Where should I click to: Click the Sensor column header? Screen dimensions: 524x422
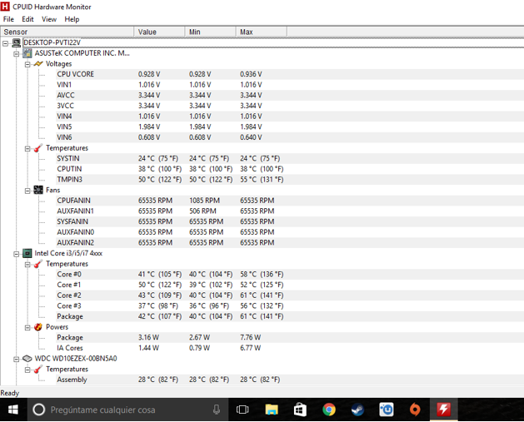click(67, 32)
